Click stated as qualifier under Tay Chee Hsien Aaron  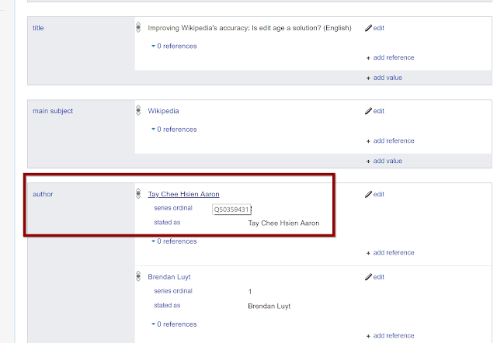167,223
